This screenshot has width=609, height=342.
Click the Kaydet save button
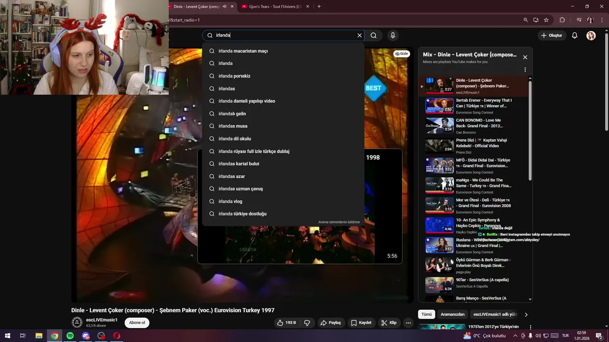(x=361, y=323)
